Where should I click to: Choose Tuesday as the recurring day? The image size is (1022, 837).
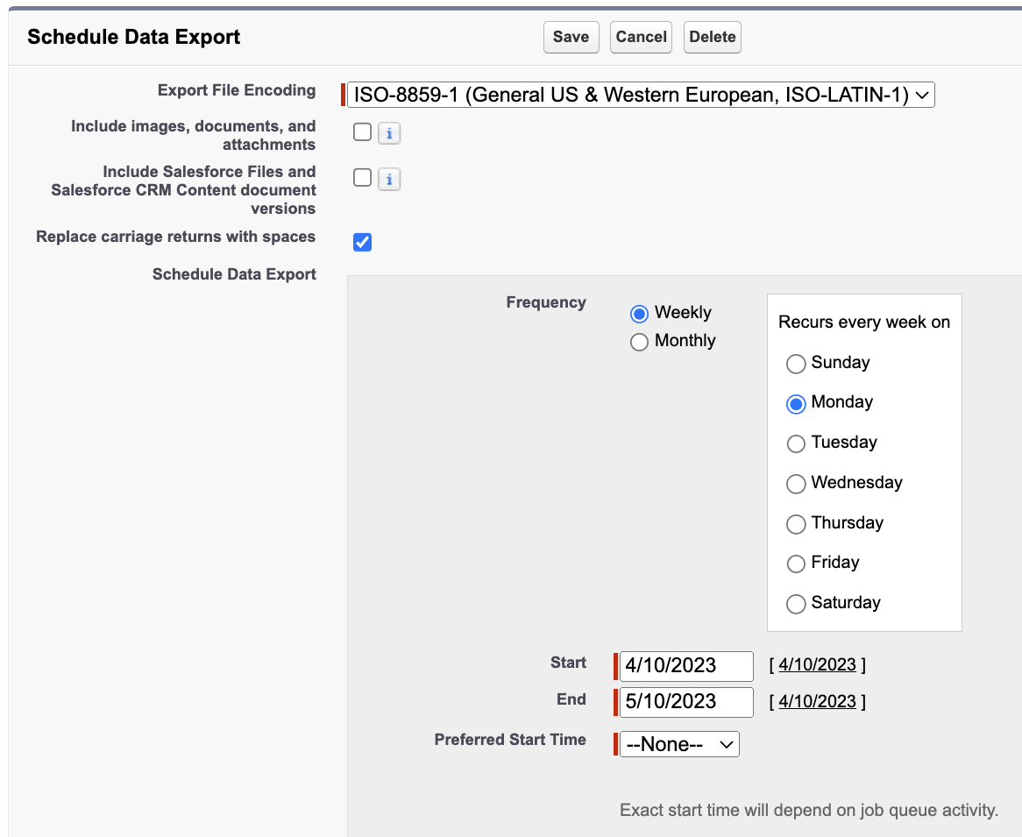pos(796,443)
